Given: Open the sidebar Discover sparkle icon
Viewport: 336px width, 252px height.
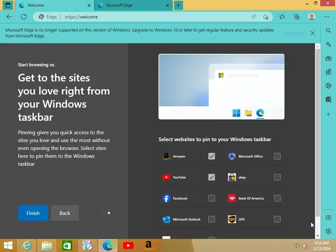Looking at the screenshot, I should coord(328,44).
